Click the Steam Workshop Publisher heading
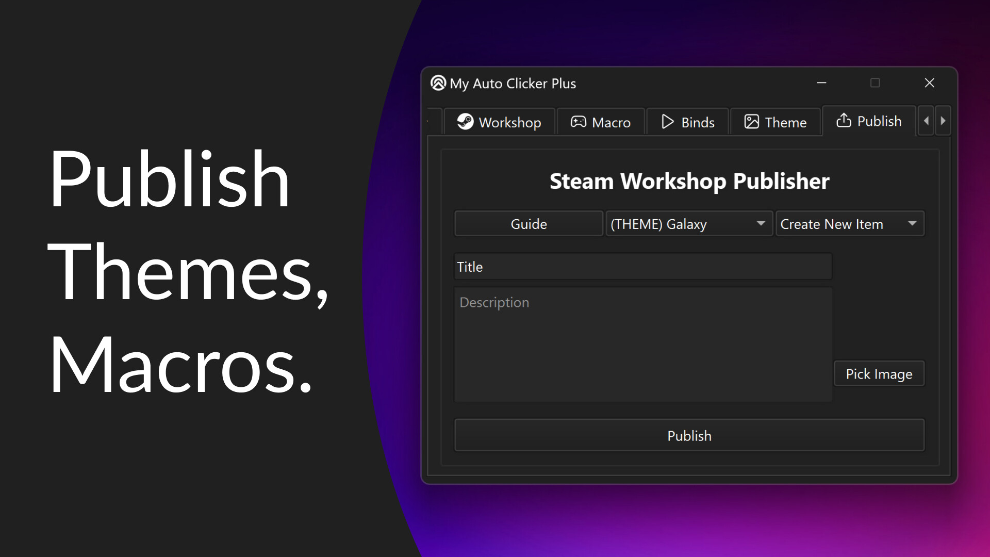 (689, 182)
